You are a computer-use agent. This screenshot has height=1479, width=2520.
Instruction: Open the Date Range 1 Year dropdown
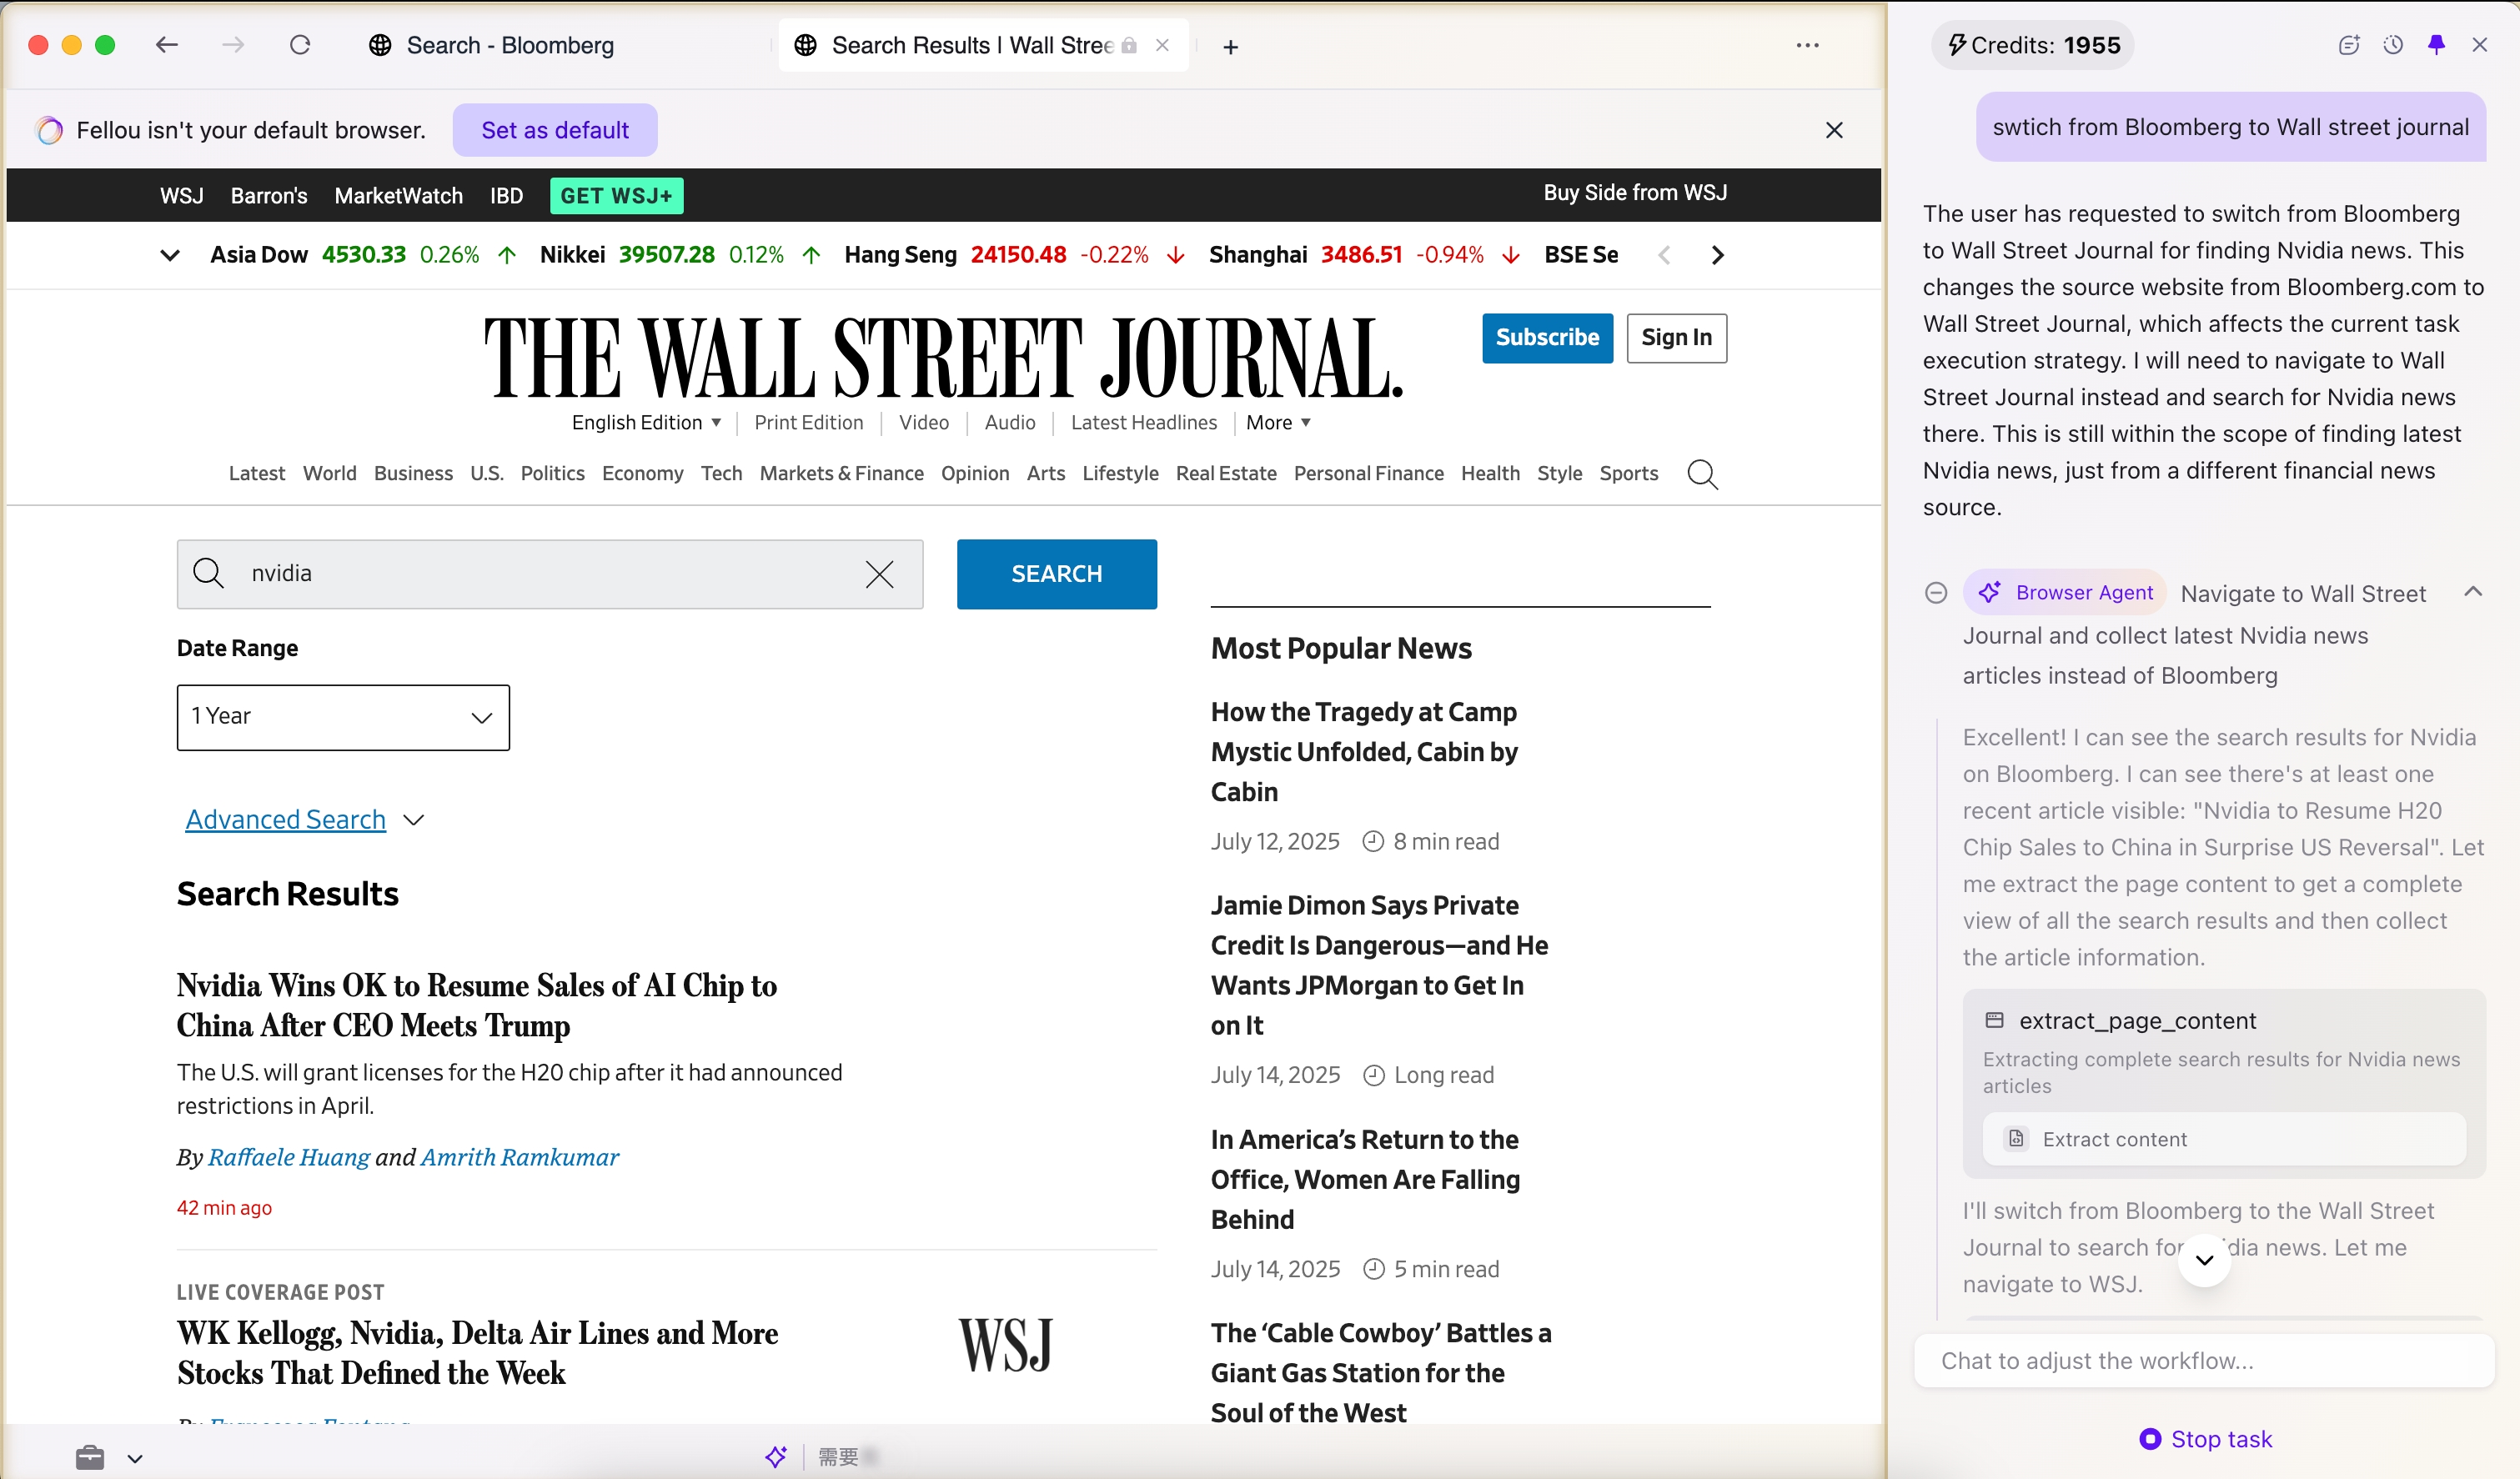point(343,717)
